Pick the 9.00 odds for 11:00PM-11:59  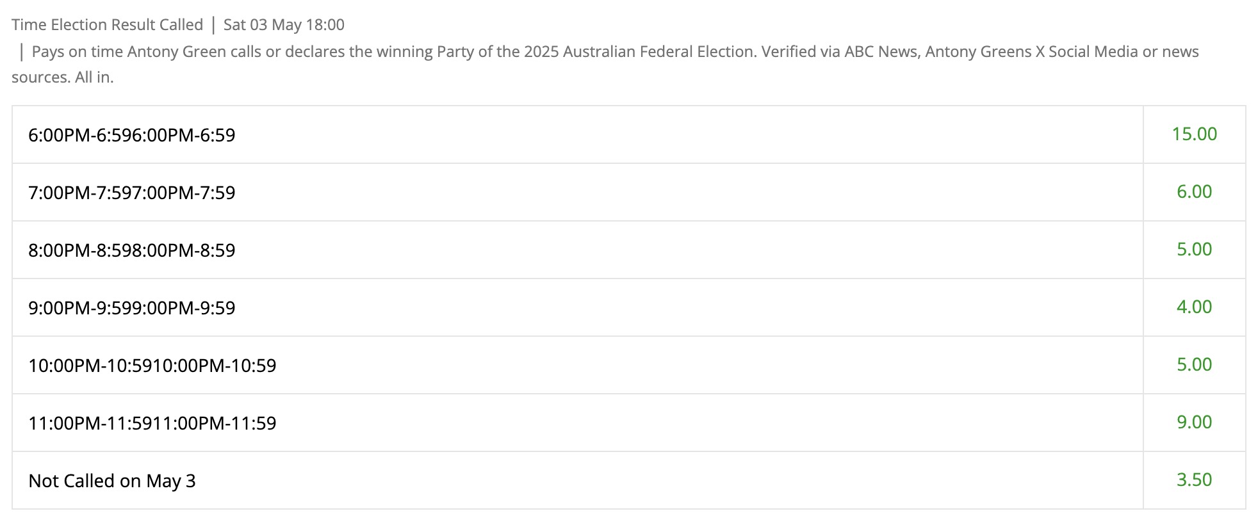(1194, 423)
